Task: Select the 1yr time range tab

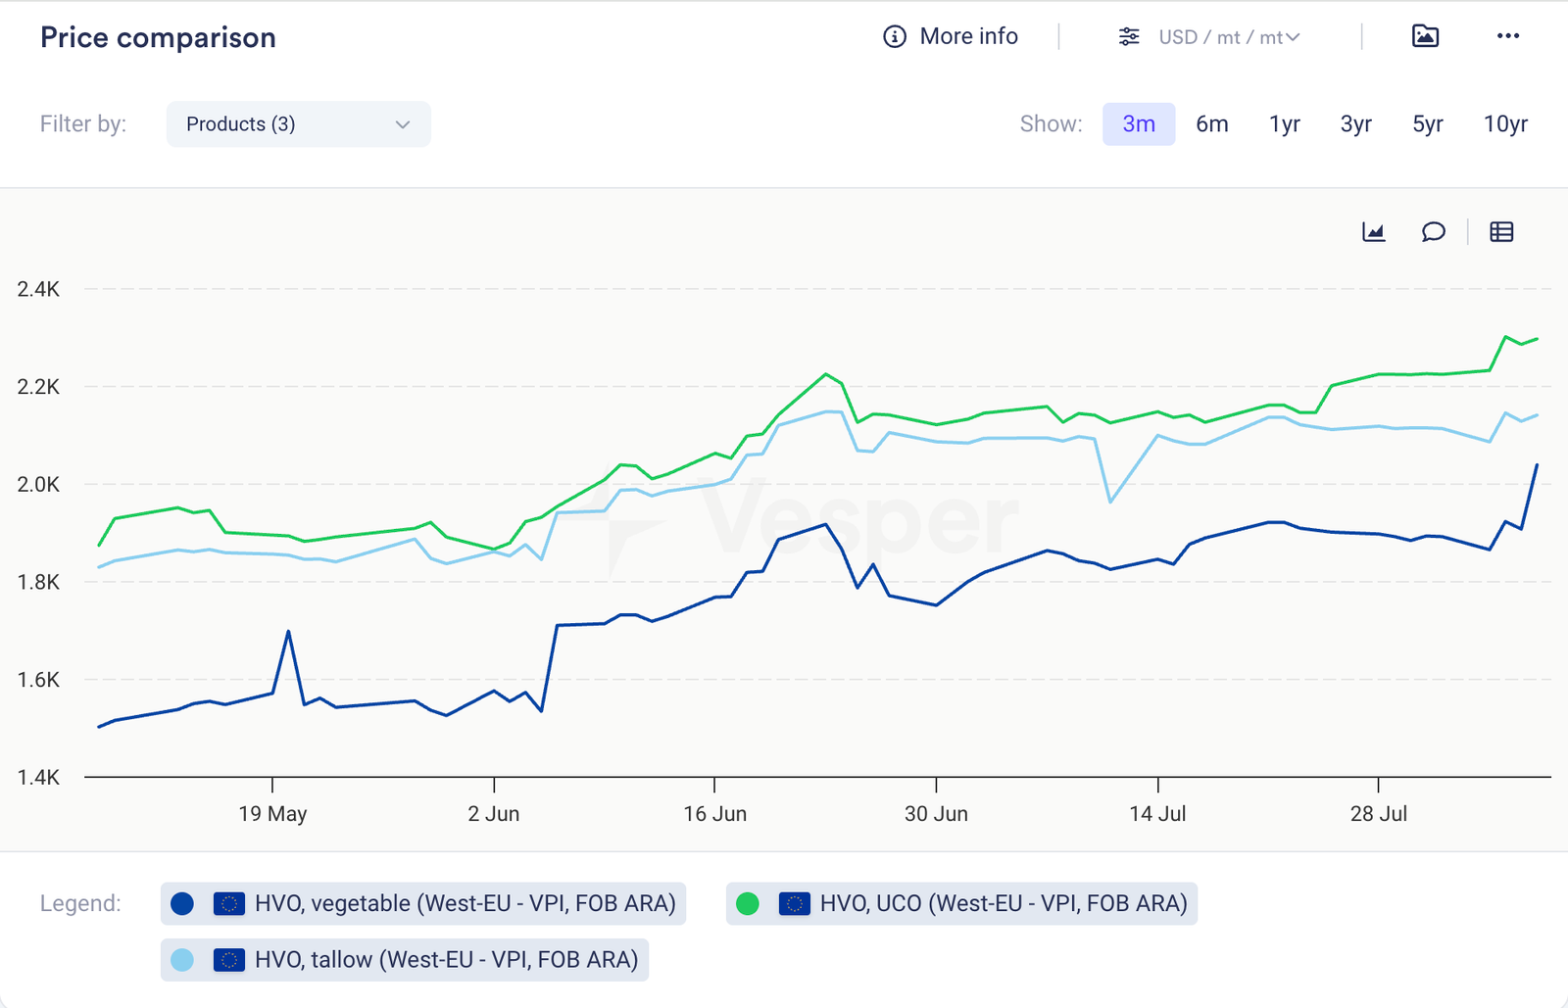Action: point(1284,124)
